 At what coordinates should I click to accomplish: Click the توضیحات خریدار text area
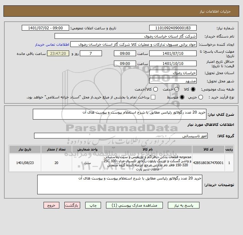(120, 185)
